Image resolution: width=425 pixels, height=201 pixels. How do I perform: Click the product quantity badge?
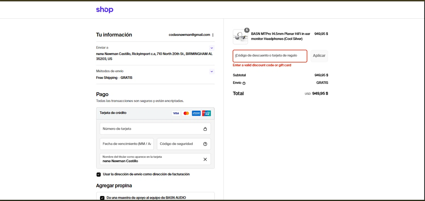point(247,30)
